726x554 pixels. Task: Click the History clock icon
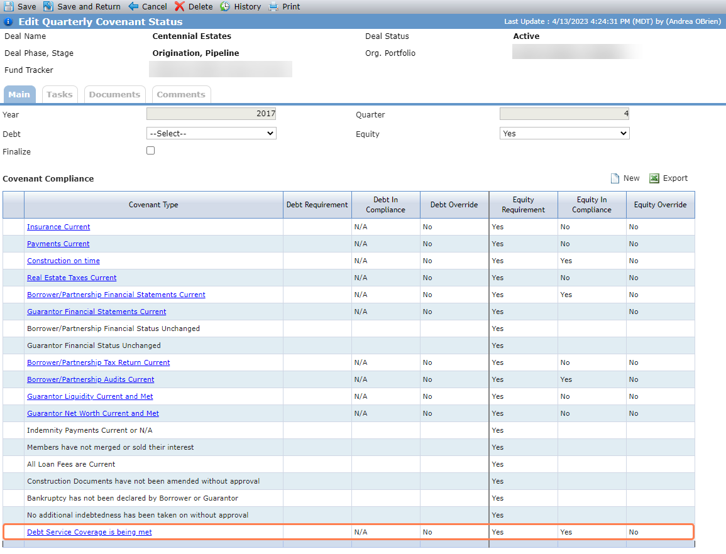point(225,6)
